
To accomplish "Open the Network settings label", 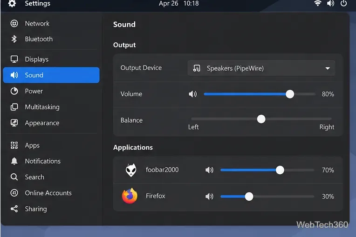I will coord(37,24).
